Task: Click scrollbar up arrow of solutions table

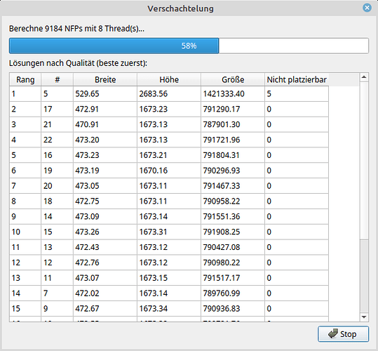Action: click(x=364, y=77)
